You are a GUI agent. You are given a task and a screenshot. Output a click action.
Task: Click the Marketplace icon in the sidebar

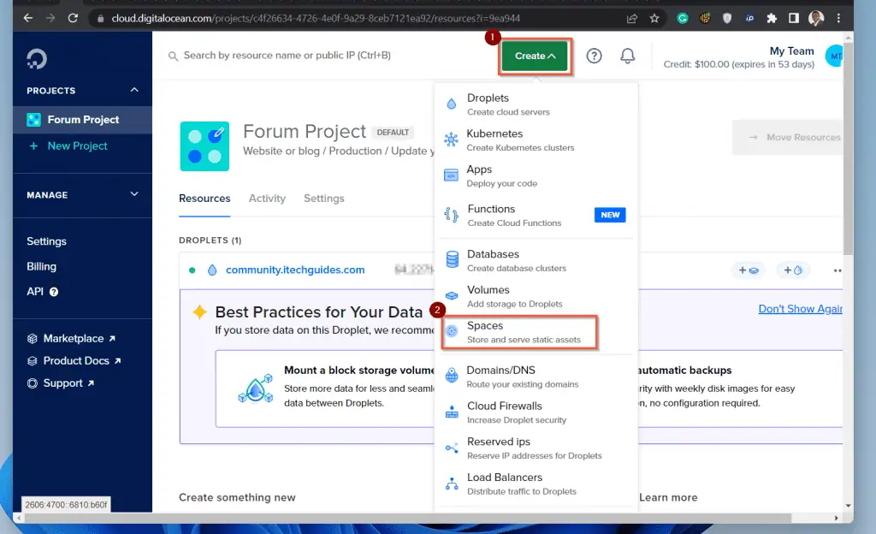33,339
